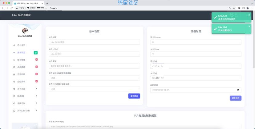Dismiss the 基本信息修改成功 notification

(x=249, y=15)
